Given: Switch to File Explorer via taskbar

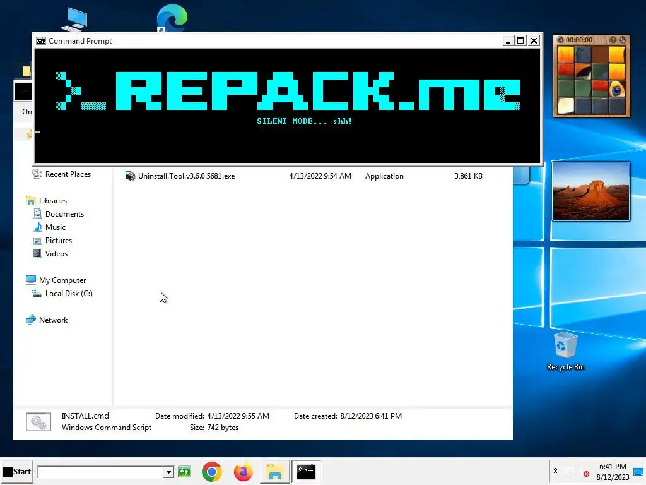Looking at the screenshot, I should coord(274,471).
